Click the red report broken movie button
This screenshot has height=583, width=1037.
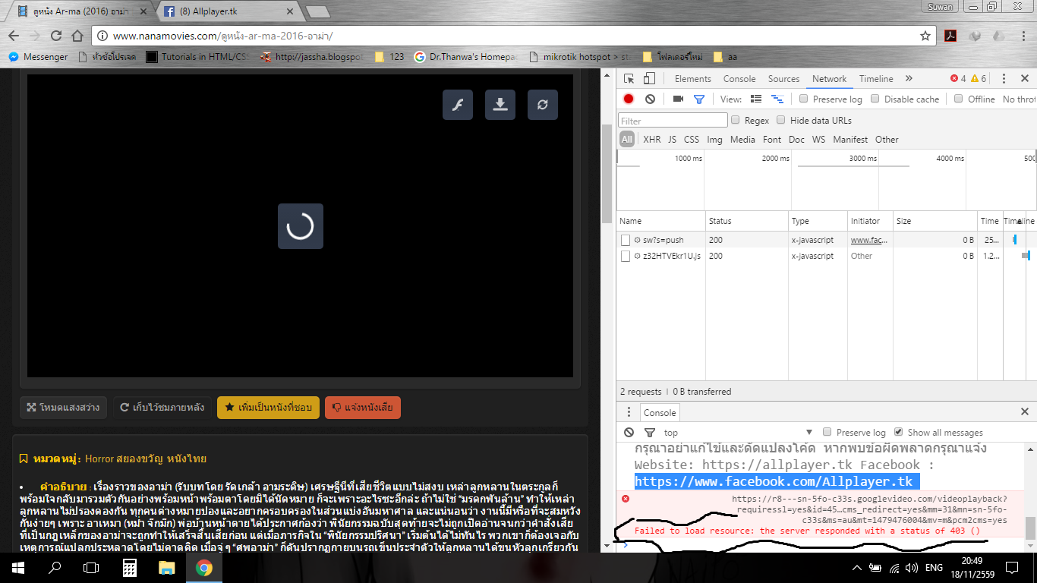[362, 408]
